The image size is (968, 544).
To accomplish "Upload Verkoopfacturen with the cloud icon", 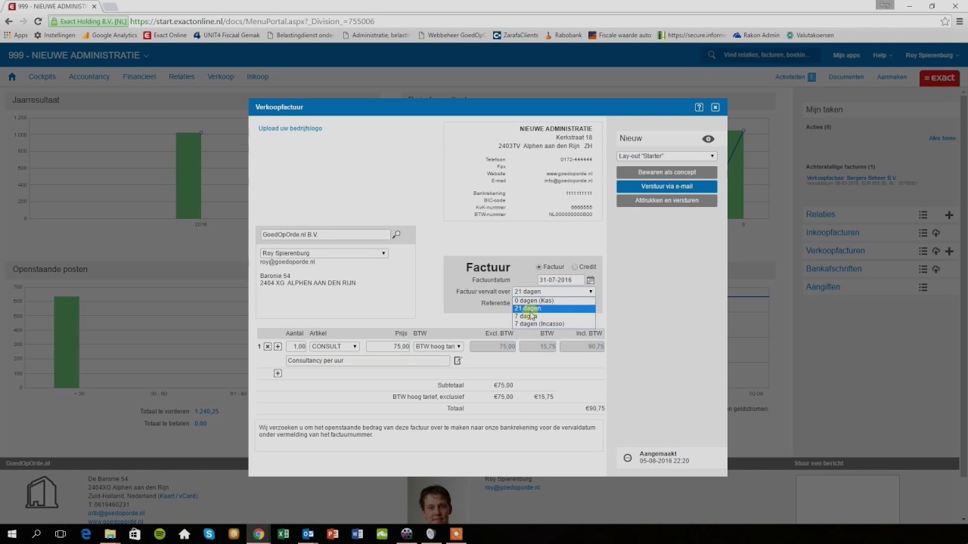I will point(935,251).
